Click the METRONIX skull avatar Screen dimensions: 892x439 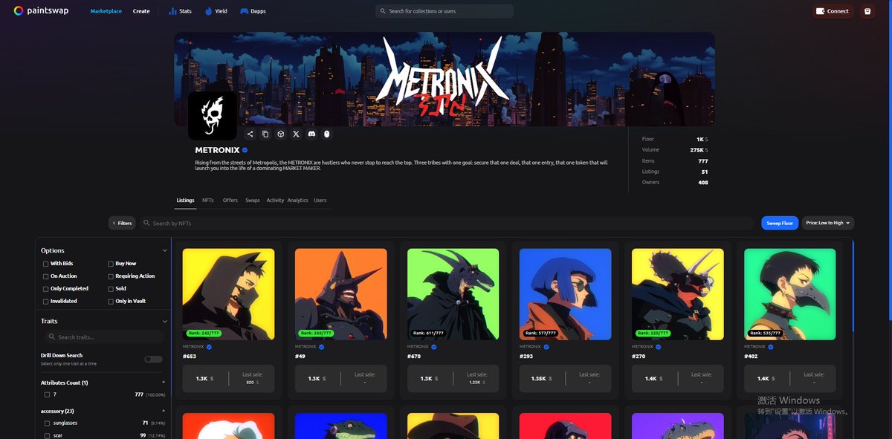pos(213,115)
